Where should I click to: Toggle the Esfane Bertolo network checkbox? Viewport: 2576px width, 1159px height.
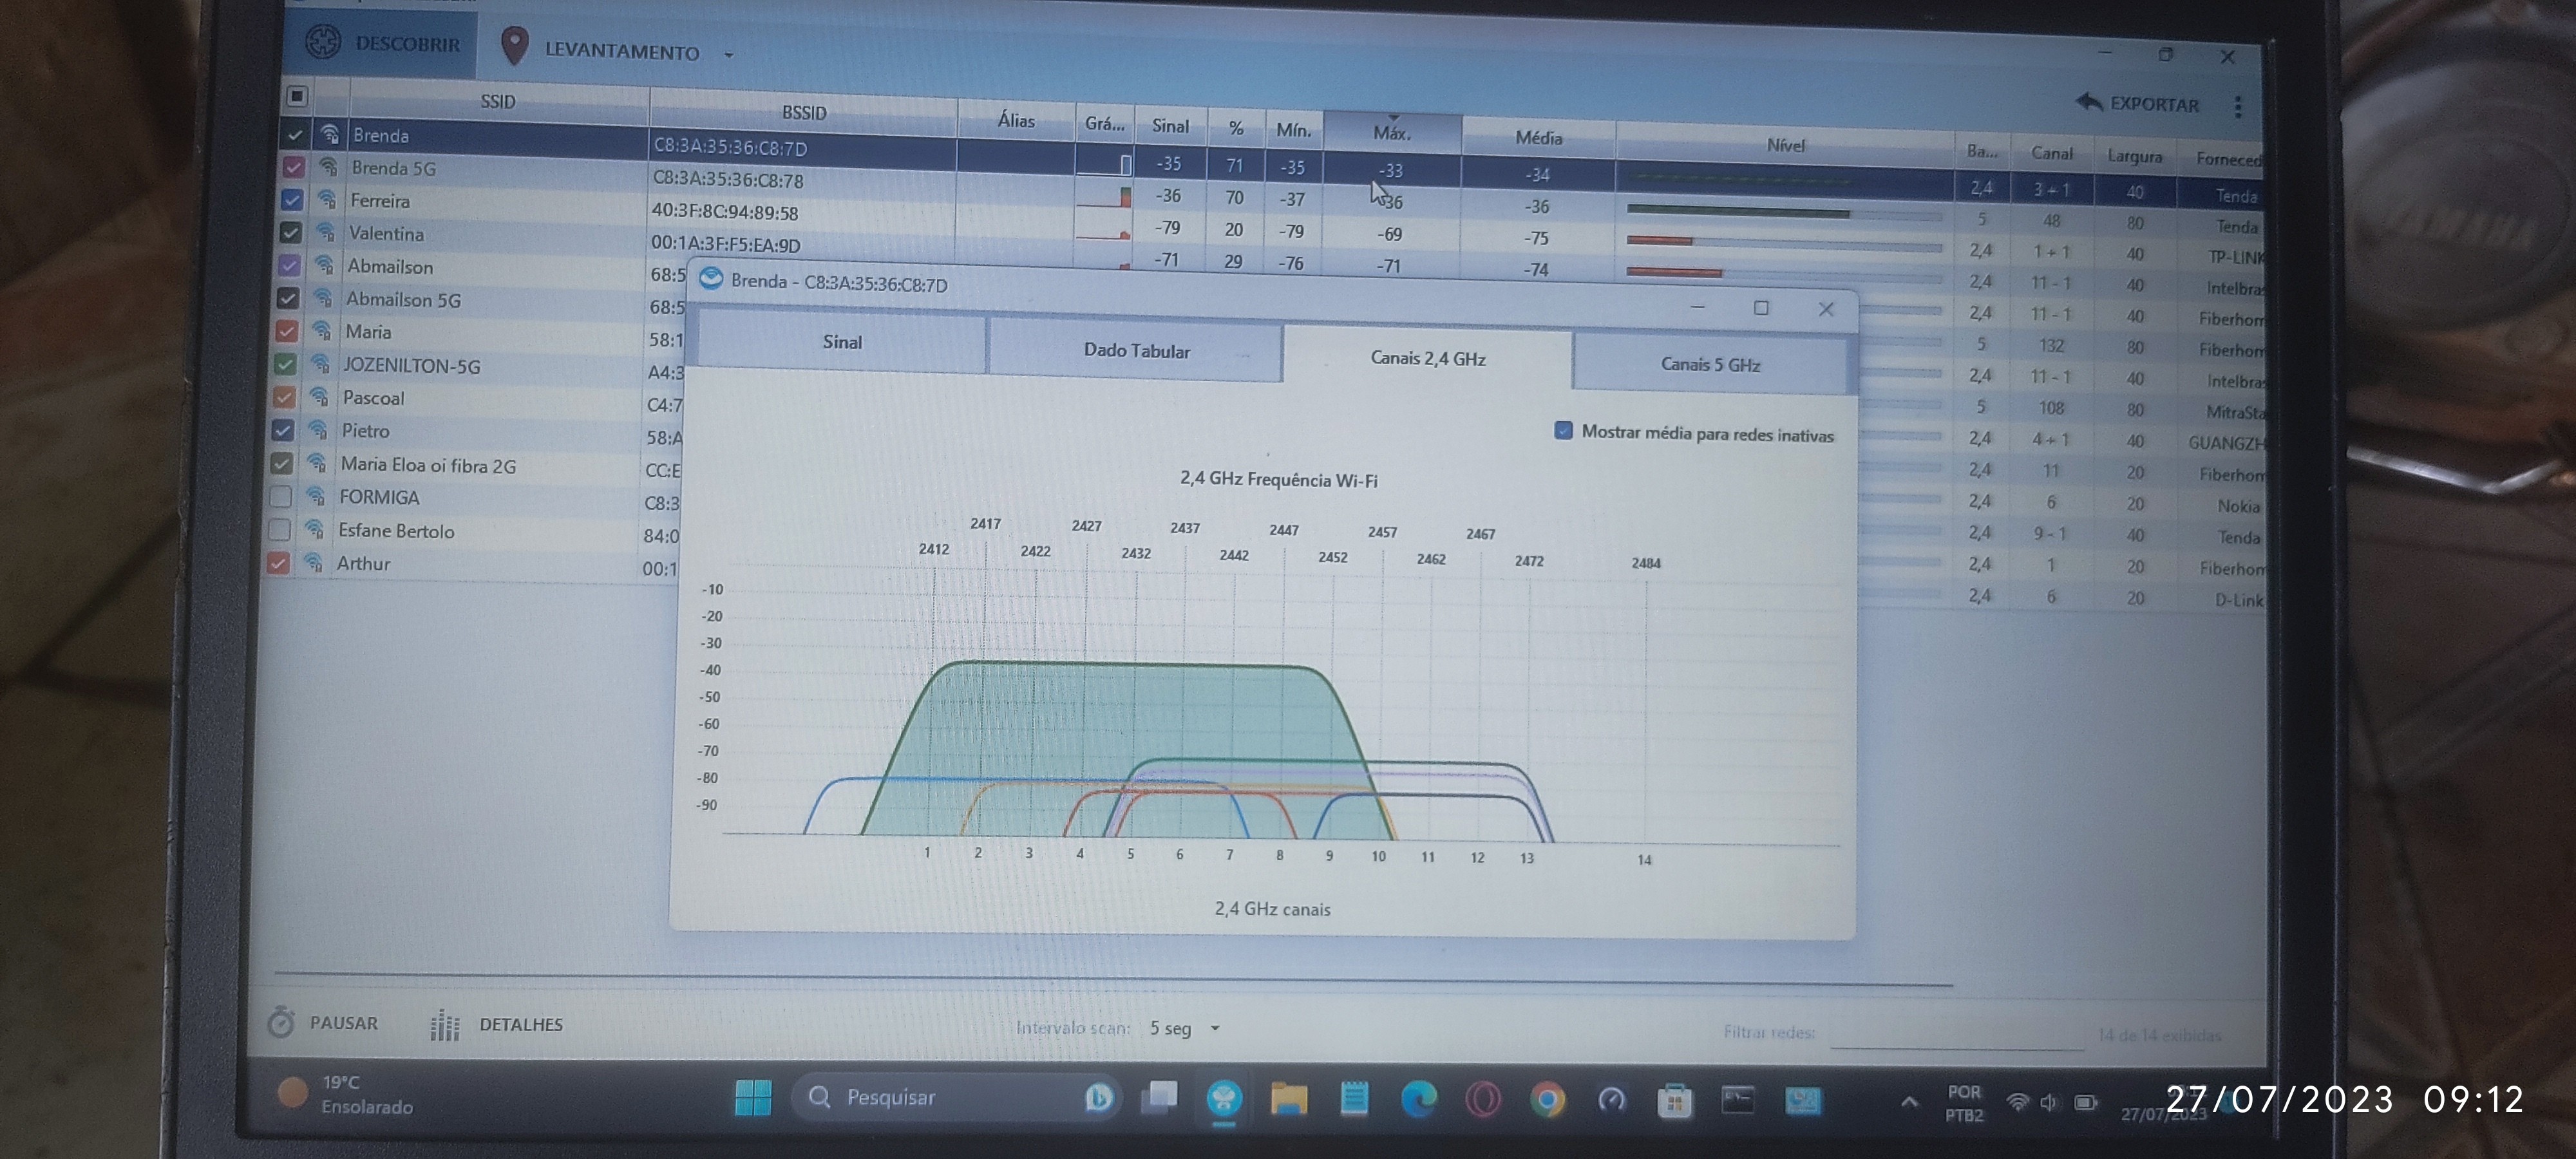tap(280, 529)
